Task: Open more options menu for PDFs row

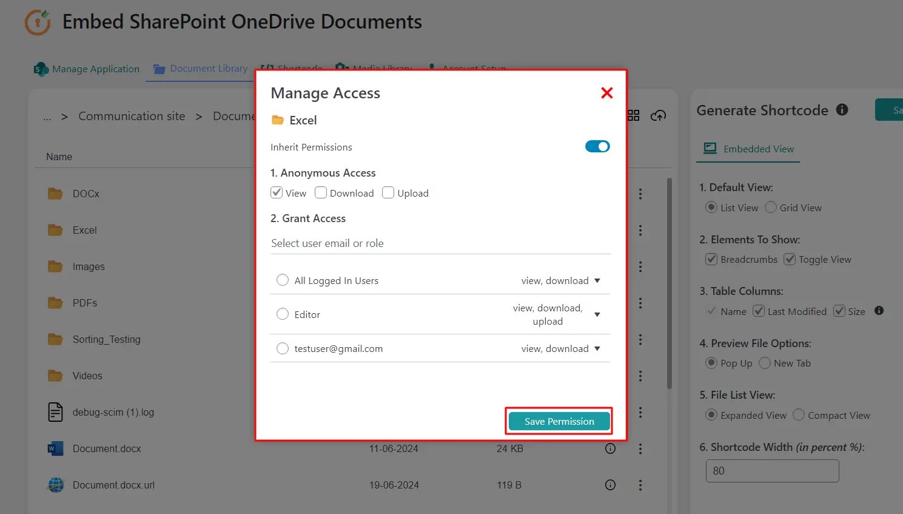Action: tap(640, 303)
